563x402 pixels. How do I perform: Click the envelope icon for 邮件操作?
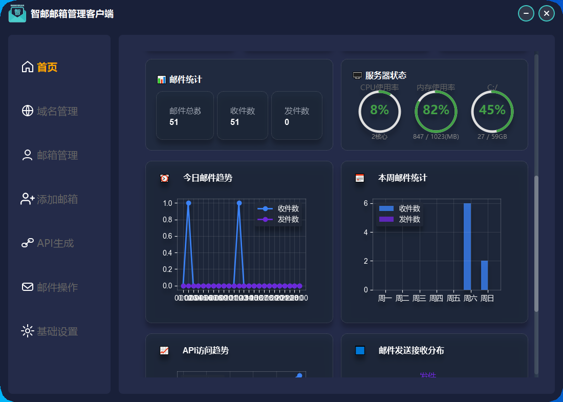(27, 287)
